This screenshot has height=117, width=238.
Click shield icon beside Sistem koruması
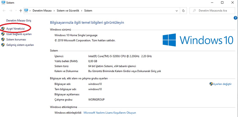pos(3,40)
